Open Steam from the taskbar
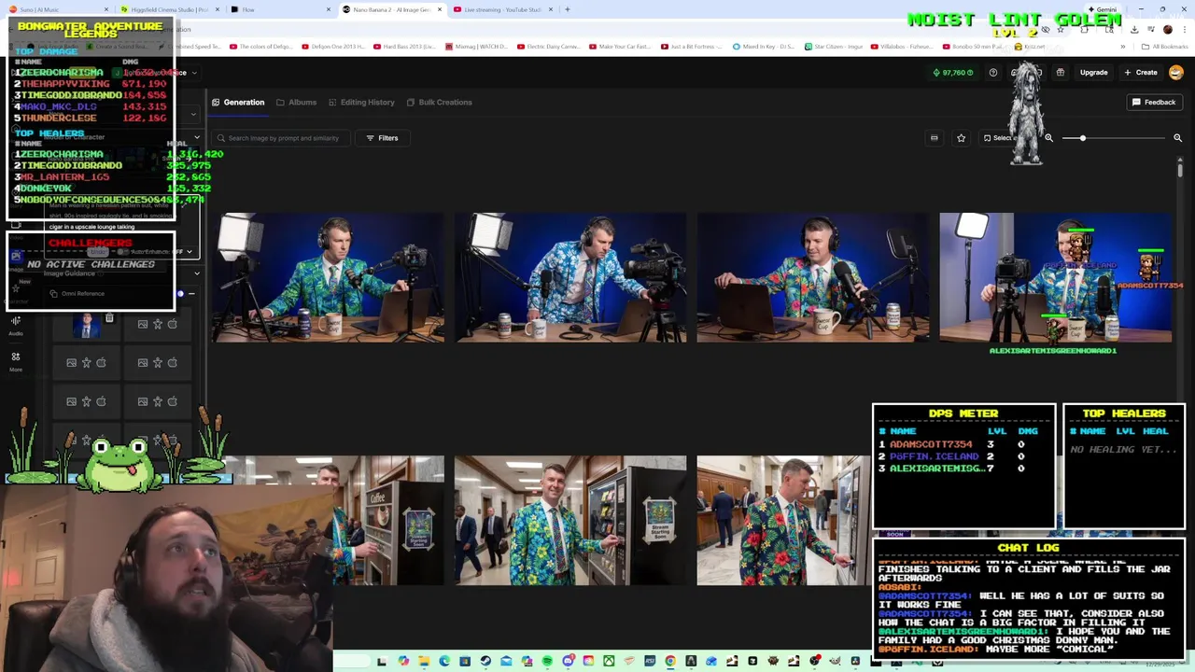Viewport: 1195px width, 672px height. (x=486, y=662)
